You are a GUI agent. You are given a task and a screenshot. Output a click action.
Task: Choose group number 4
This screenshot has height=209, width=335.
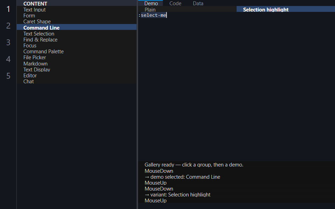[8, 59]
